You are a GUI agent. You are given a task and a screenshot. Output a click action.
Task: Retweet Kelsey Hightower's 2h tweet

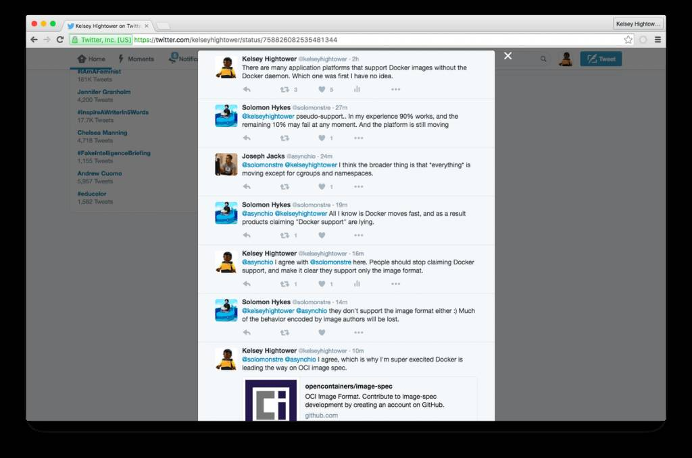click(285, 90)
